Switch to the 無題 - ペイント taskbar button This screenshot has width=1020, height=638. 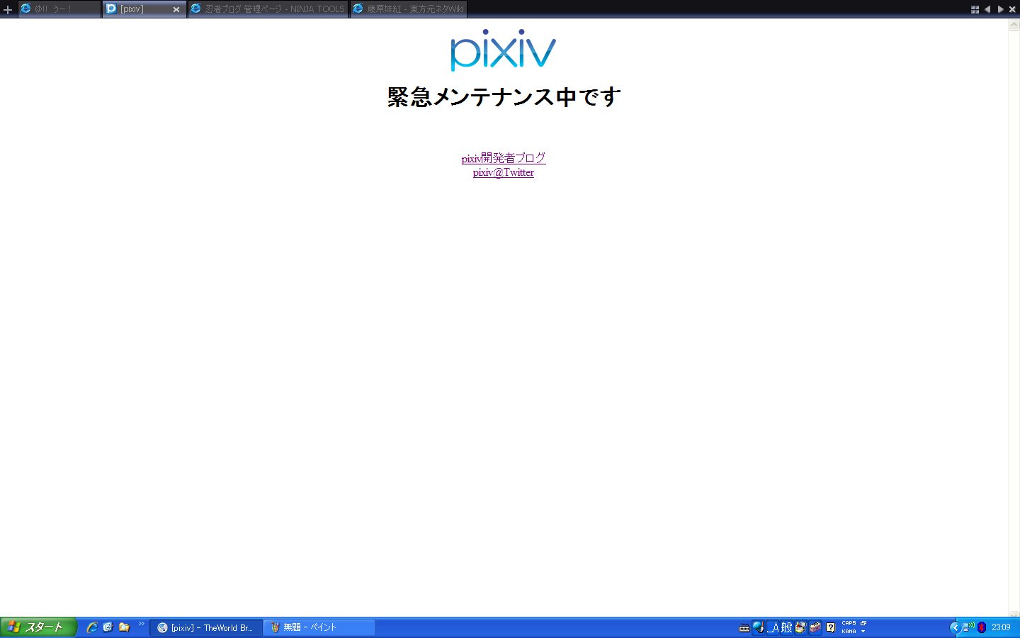[319, 627]
